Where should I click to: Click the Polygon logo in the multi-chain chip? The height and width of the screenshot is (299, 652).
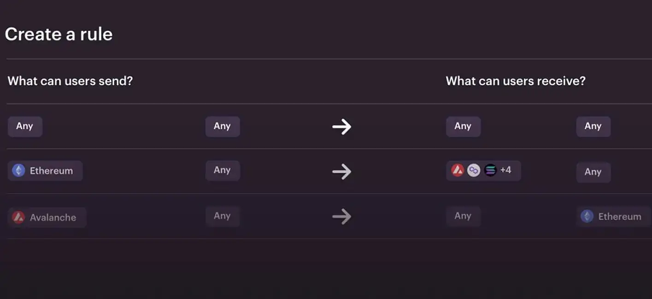[474, 170]
